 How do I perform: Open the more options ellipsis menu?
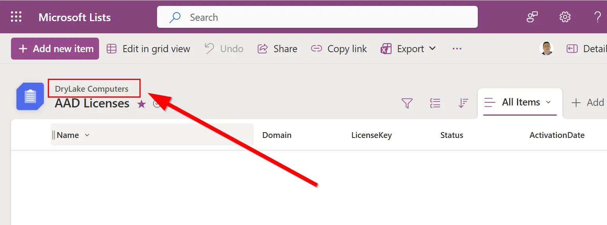pos(457,49)
